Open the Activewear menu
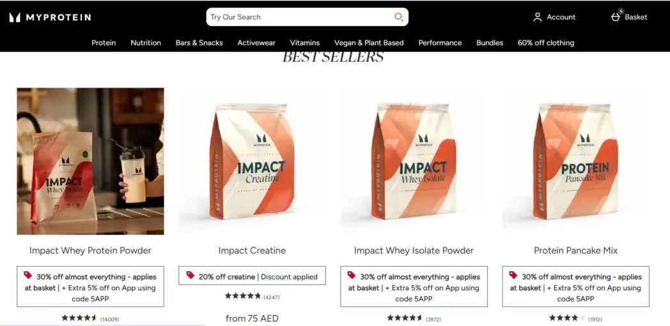Image resolution: width=670 pixels, height=326 pixels. [x=256, y=43]
